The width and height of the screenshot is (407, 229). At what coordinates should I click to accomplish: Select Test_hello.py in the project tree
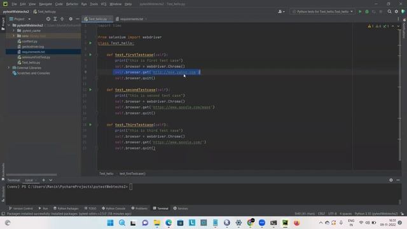click(x=29, y=62)
